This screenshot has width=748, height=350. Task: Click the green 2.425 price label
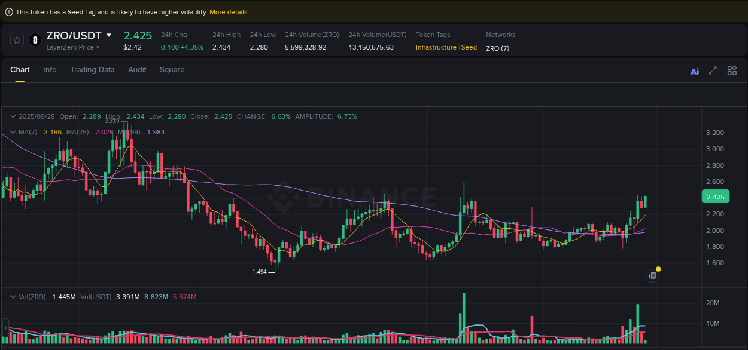coord(716,196)
